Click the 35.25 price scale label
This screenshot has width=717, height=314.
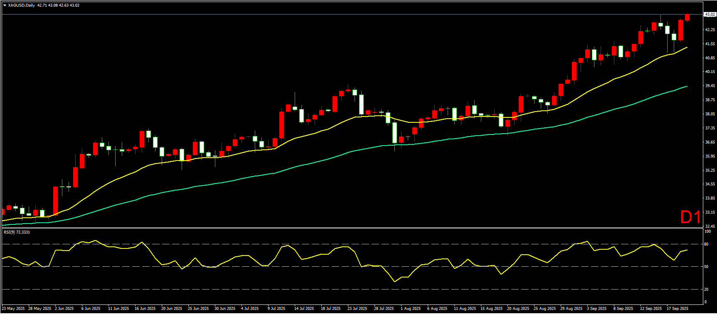710,170
